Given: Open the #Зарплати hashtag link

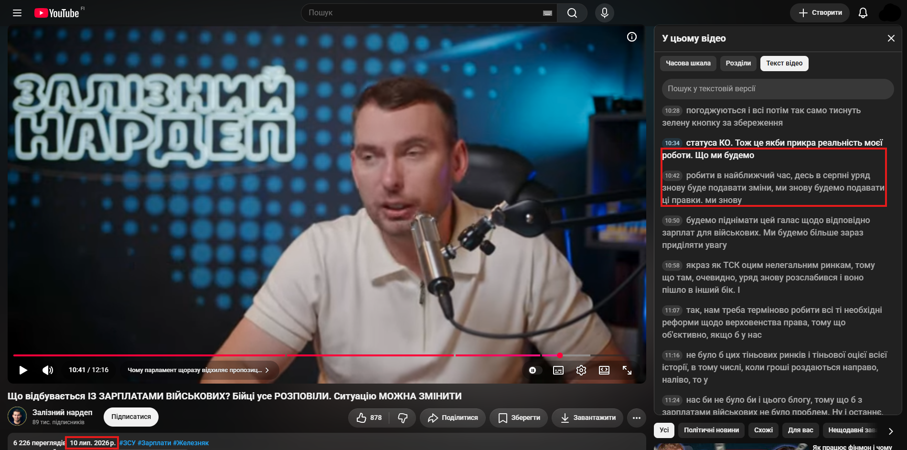Looking at the screenshot, I should click(154, 443).
